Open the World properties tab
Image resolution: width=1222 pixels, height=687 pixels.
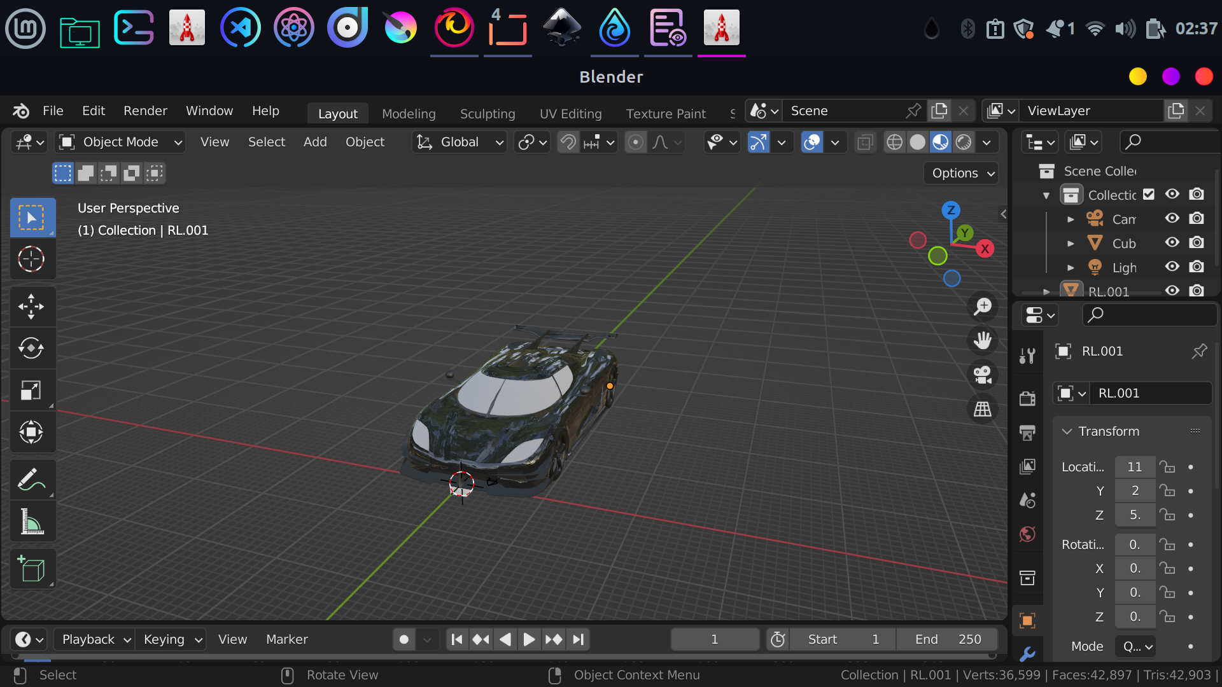click(1027, 534)
